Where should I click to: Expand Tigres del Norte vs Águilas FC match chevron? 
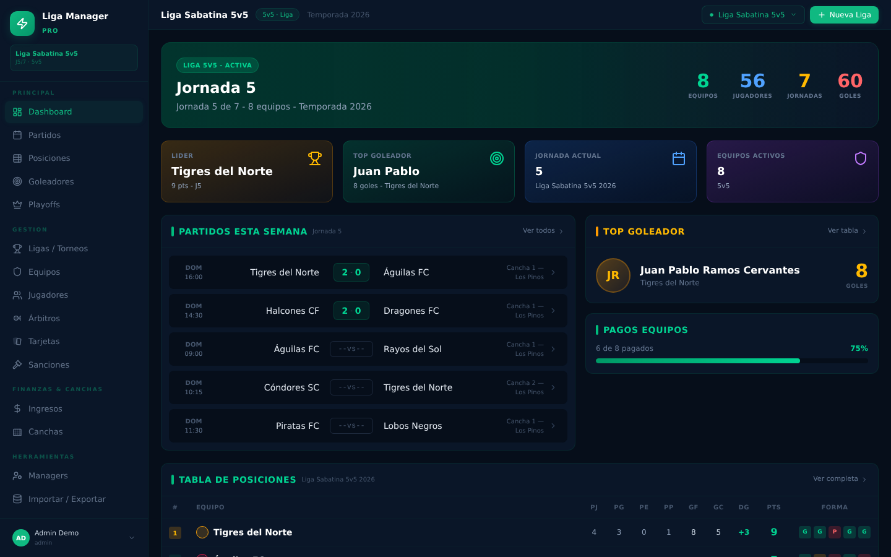[x=553, y=272]
